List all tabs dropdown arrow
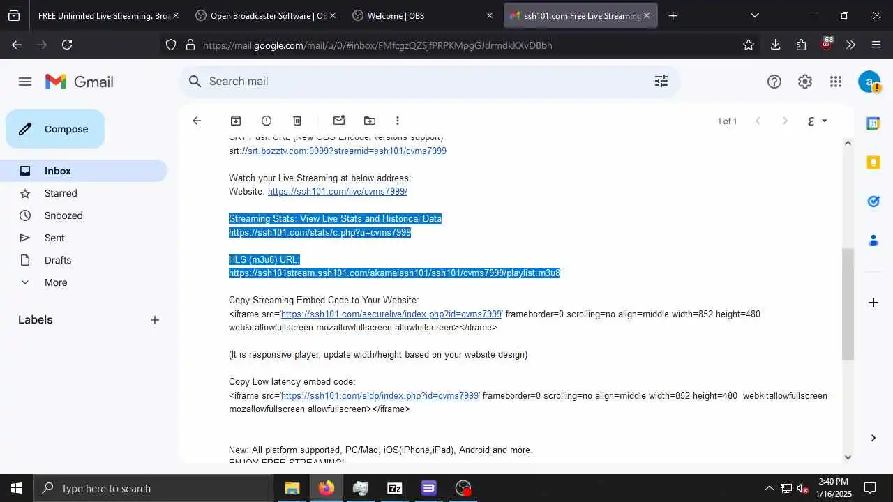 point(754,15)
